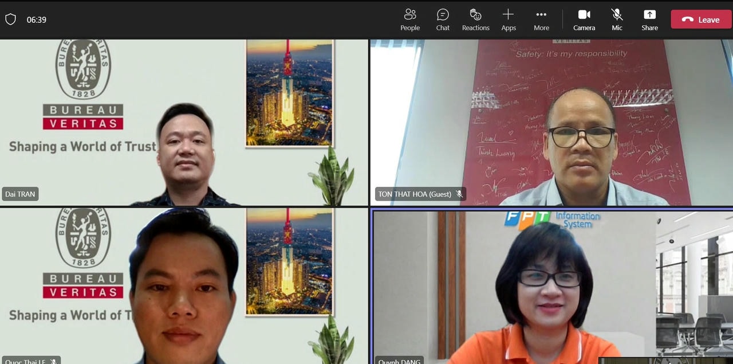Screen dimensions: 733x364
Task: Click the TON THAT HOA (Guest) name label
Action: click(415, 194)
